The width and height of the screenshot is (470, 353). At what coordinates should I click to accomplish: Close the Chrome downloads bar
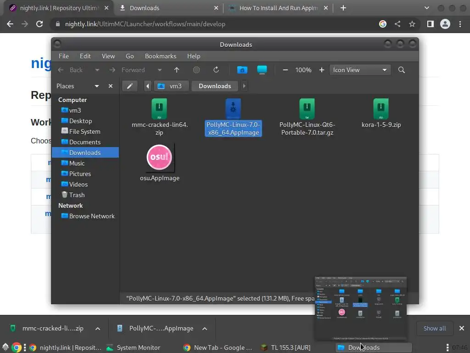click(462, 329)
